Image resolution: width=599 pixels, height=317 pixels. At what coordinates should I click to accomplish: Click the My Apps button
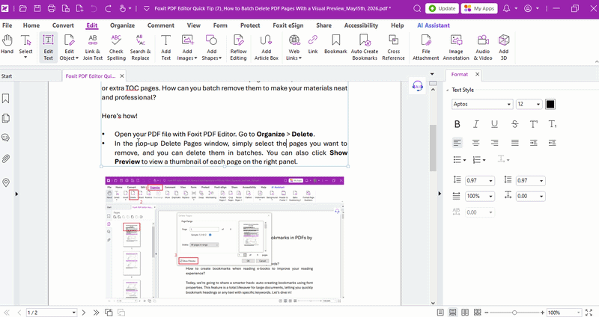coord(479,8)
